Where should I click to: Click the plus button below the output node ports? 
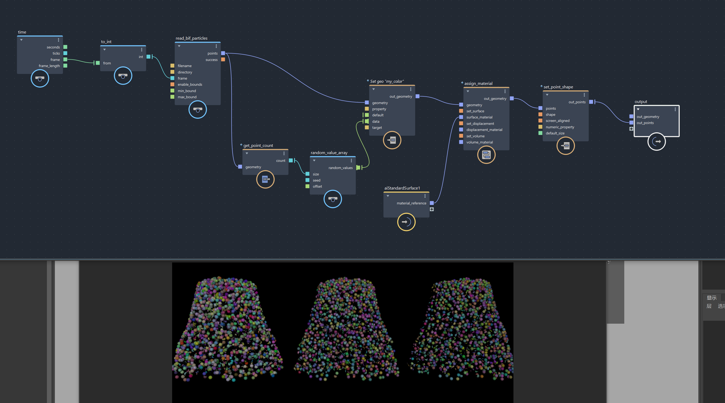631,129
